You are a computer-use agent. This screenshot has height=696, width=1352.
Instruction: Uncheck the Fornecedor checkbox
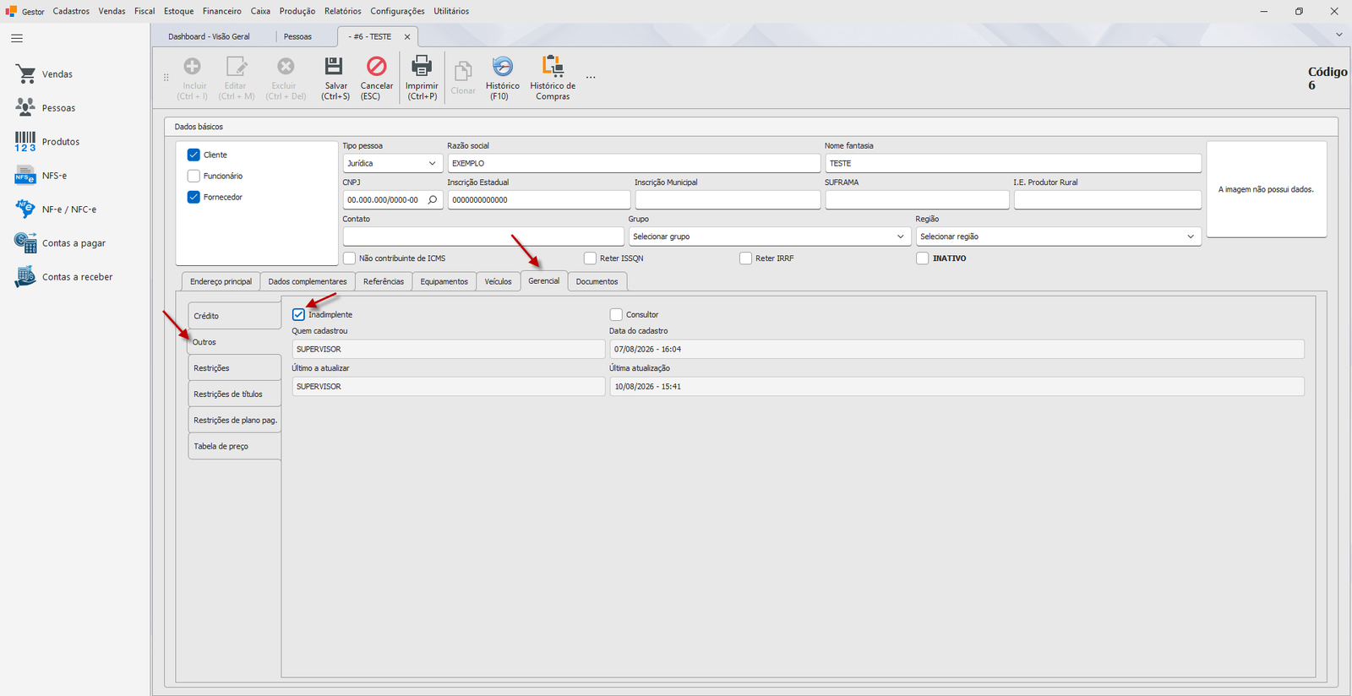194,197
